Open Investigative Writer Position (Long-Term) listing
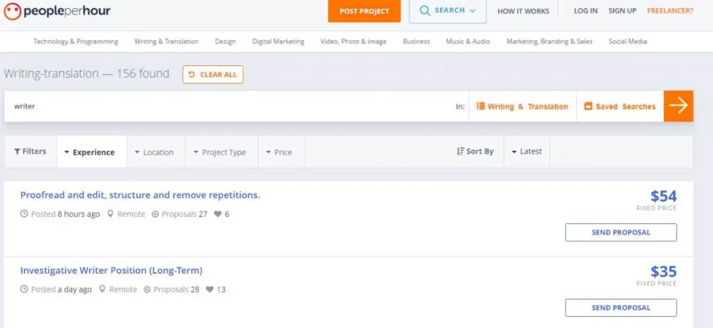 click(x=111, y=270)
